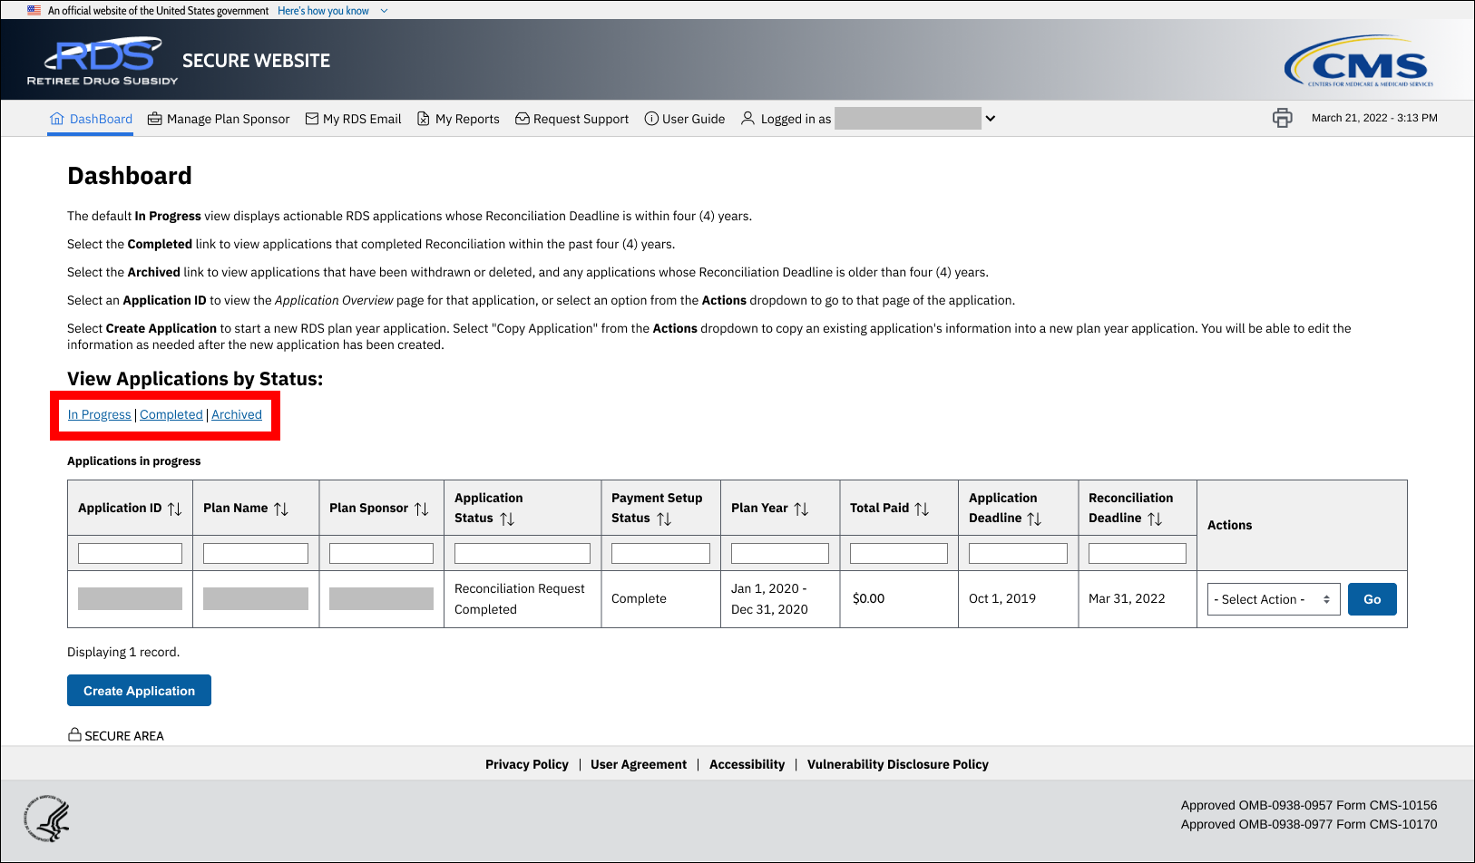Image resolution: width=1475 pixels, height=863 pixels.
Task: Expand "Here's how you know" banner
Action: click(332, 11)
